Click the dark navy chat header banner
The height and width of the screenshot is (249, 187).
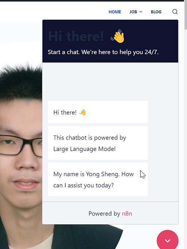110,41
